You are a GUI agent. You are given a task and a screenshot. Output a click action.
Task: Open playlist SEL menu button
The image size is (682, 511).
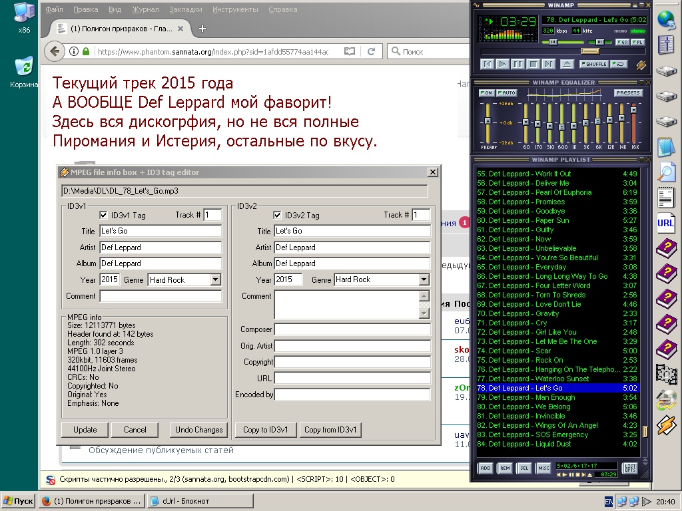[525, 468]
